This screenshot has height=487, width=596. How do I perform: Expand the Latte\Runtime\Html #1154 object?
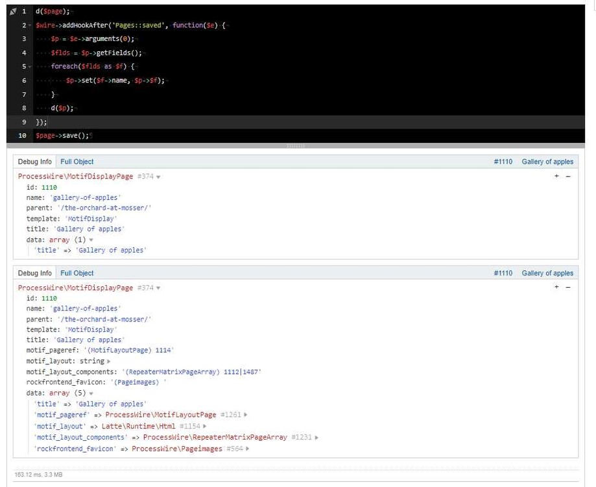point(205,427)
